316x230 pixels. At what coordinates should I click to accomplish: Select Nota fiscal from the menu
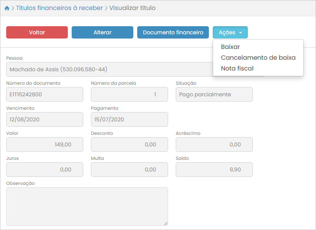coord(237,69)
